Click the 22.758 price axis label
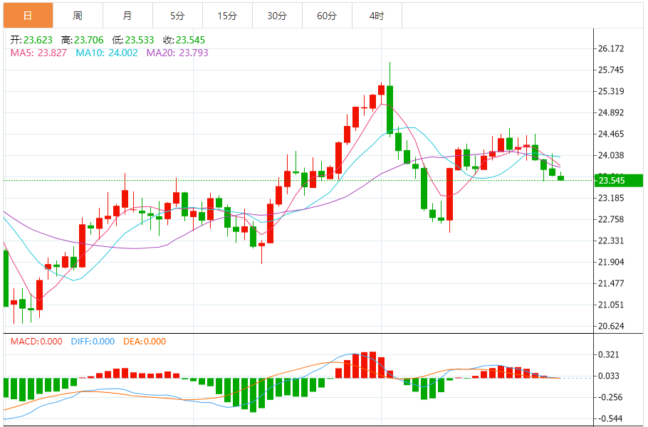This screenshot has height=427, width=648. 611,219
